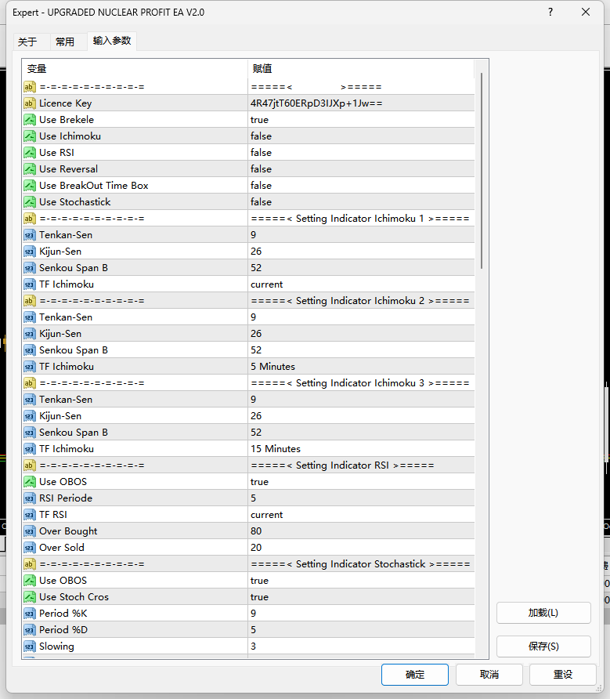
Task: Edit the RSI Periode value 5
Action: pos(361,498)
